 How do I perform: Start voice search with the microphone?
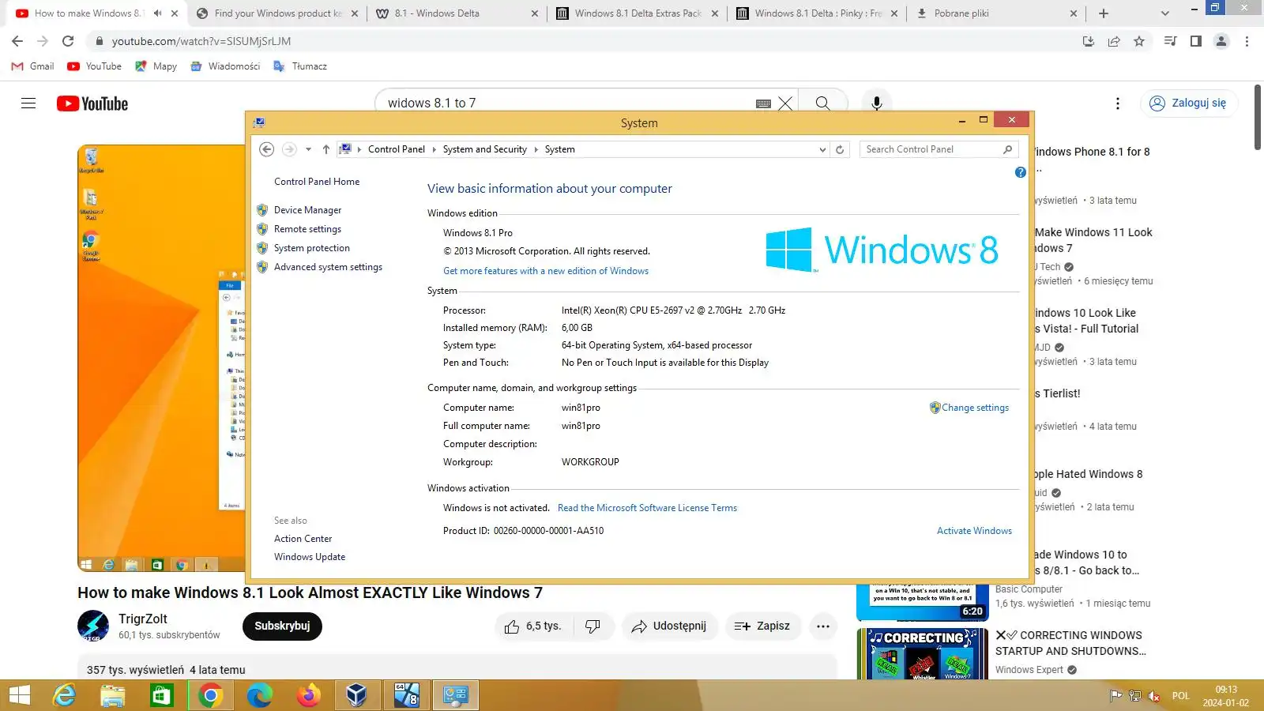[876, 103]
